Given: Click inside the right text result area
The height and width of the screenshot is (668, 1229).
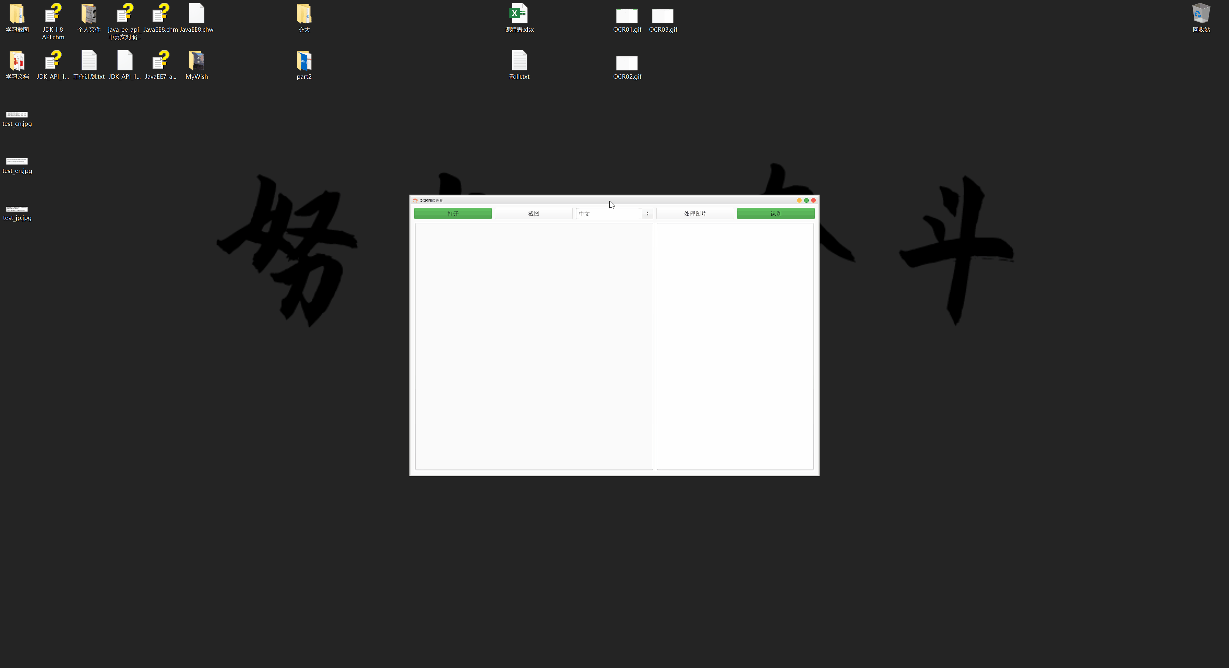Looking at the screenshot, I should (735, 346).
